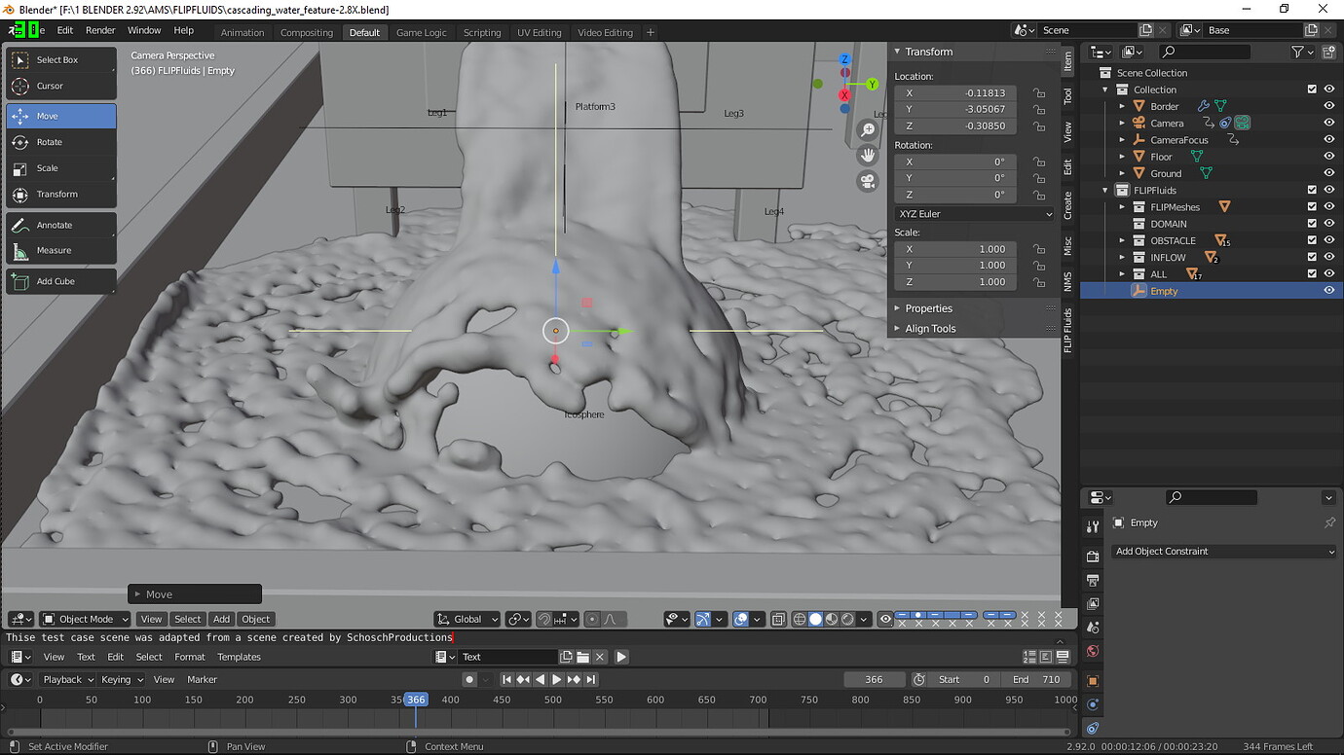Click the Add button in the 3D viewport header

[221, 619]
